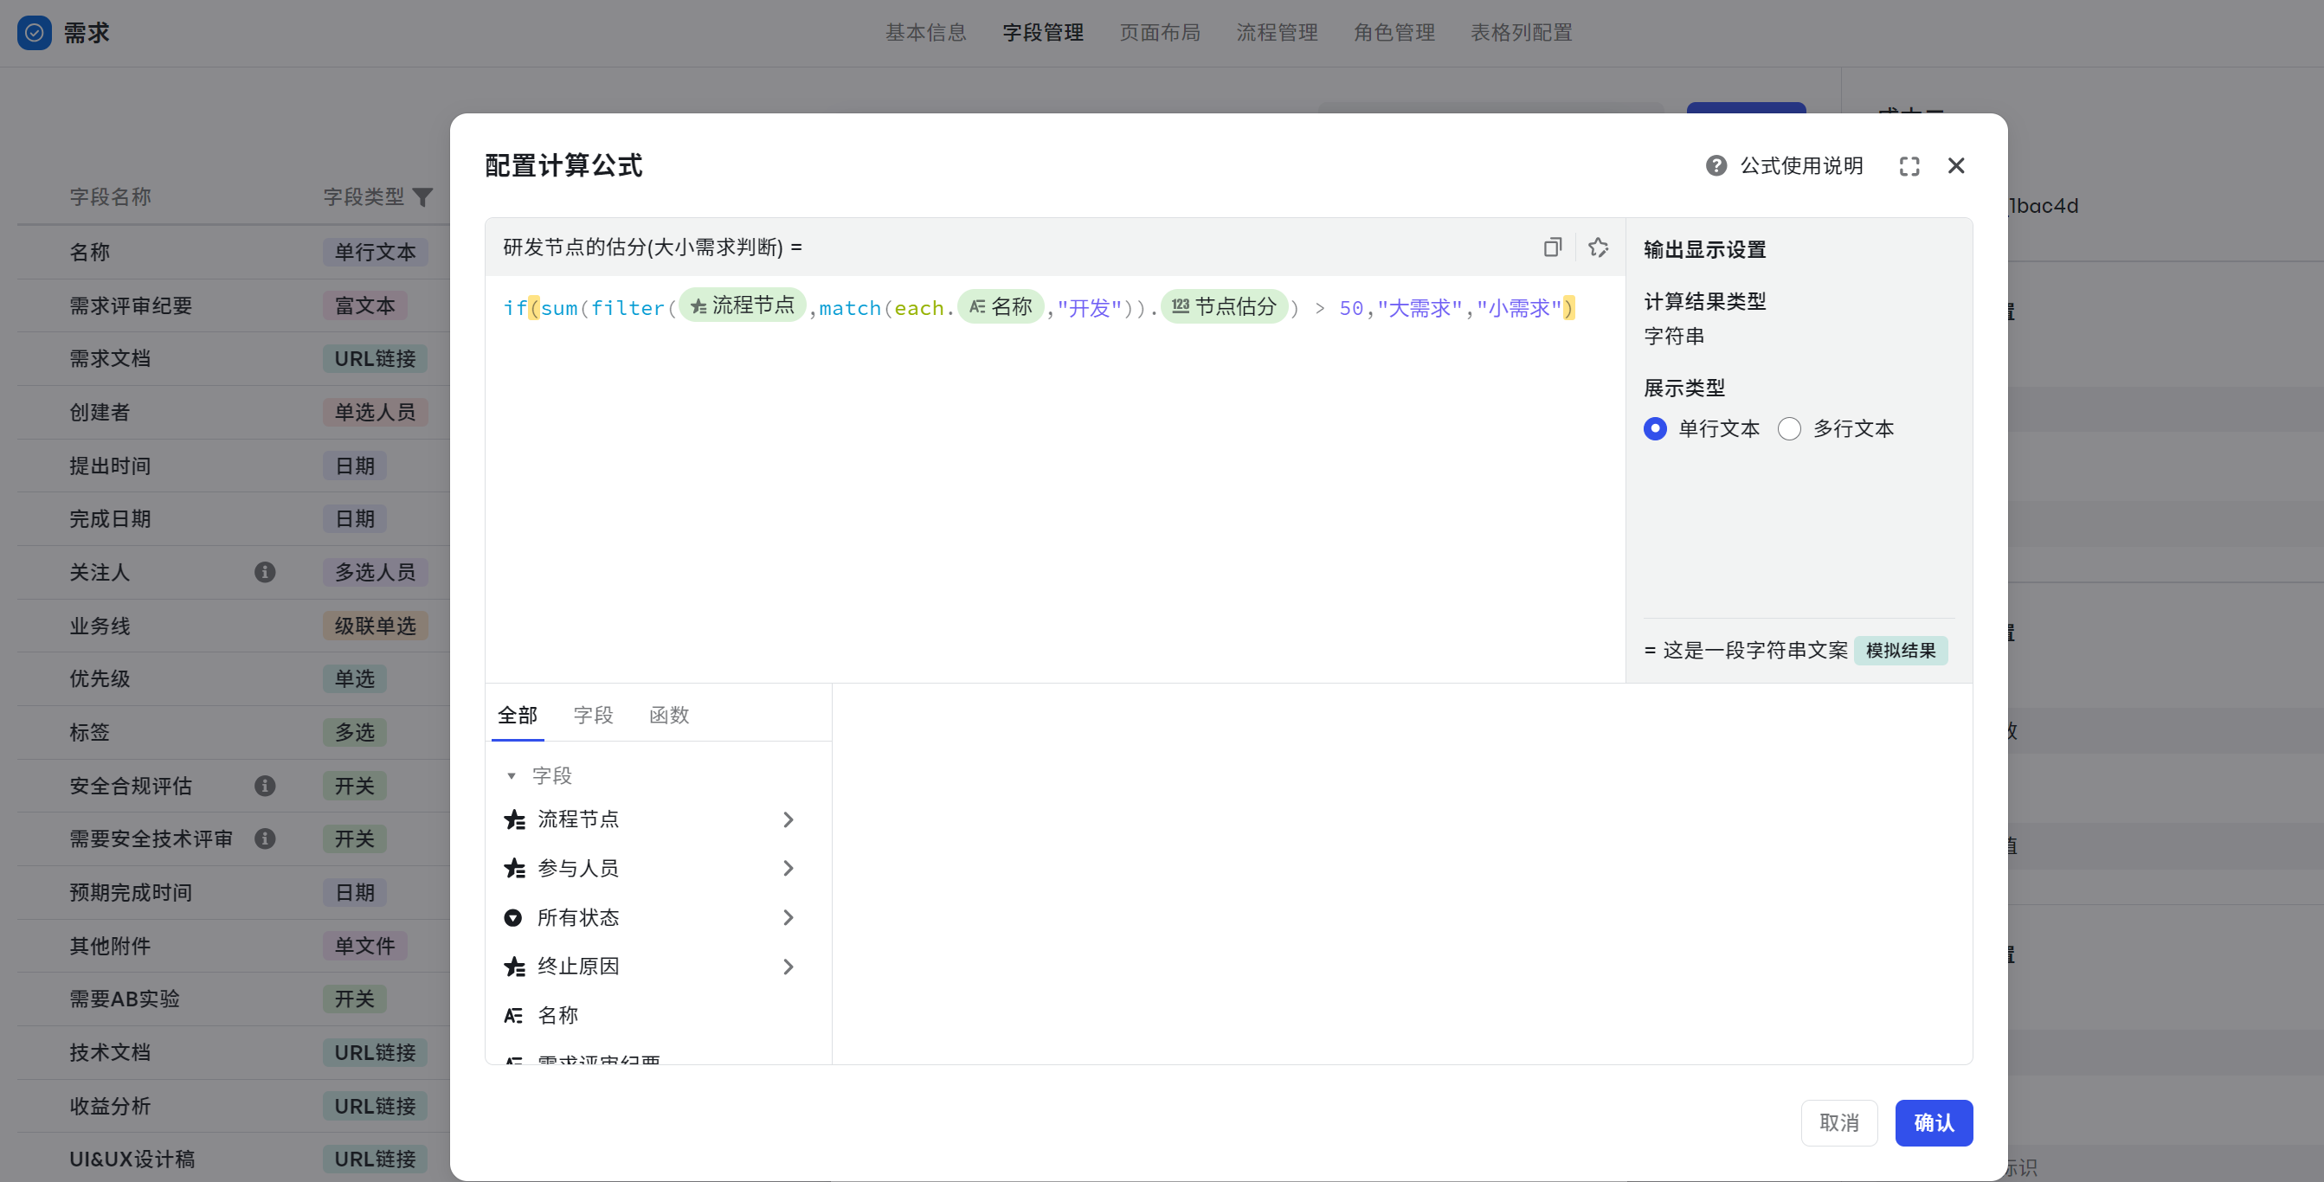Expand the dialog to fullscreen
This screenshot has width=2324, height=1182.
1909,166
